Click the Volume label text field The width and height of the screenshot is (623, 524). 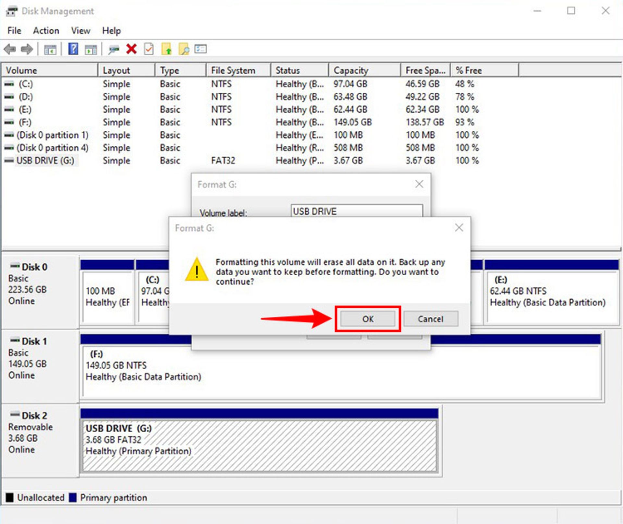356,211
